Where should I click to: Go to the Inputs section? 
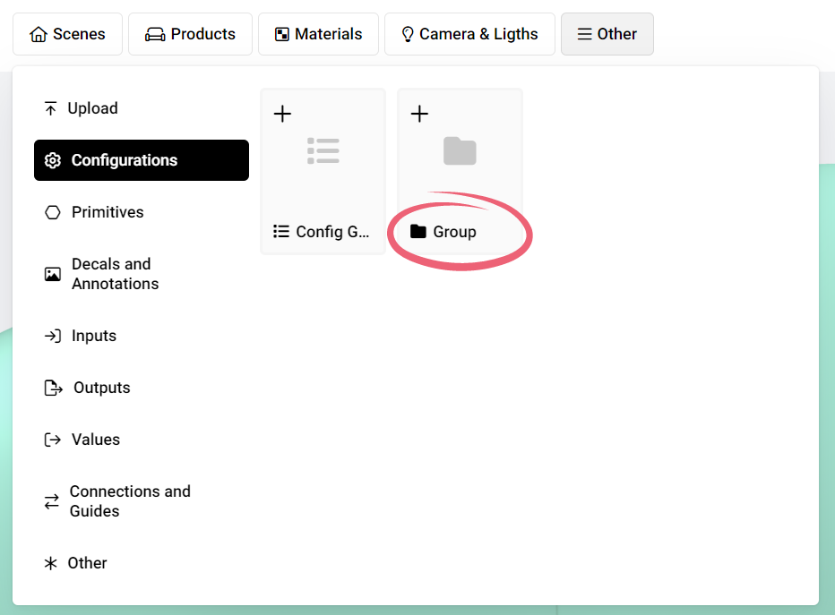tap(93, 336)
